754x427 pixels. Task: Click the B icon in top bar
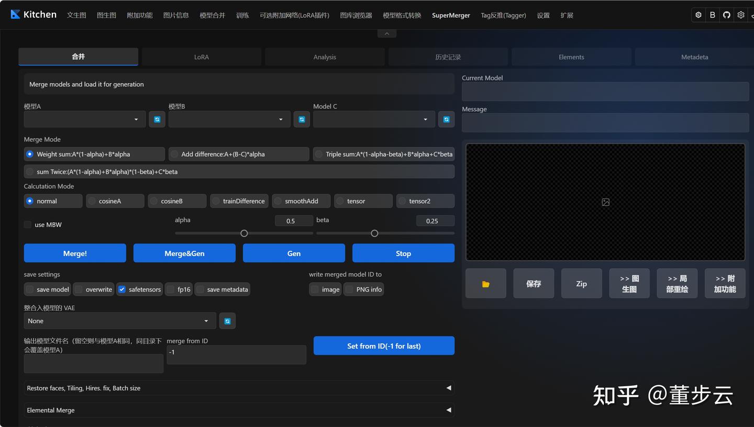click(x=712, y=15)
